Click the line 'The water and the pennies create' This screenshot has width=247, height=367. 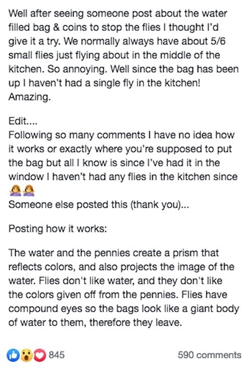114,253
